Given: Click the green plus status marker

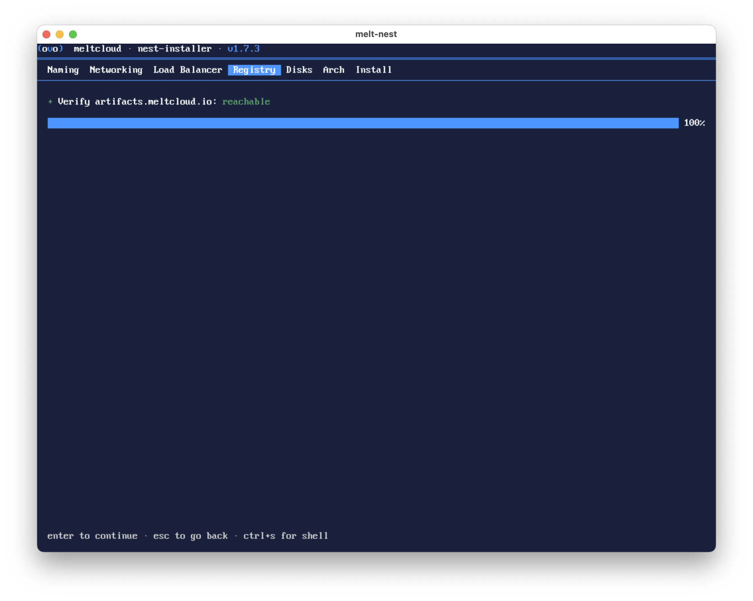Looking at the screenshot, I should [50, 102].
